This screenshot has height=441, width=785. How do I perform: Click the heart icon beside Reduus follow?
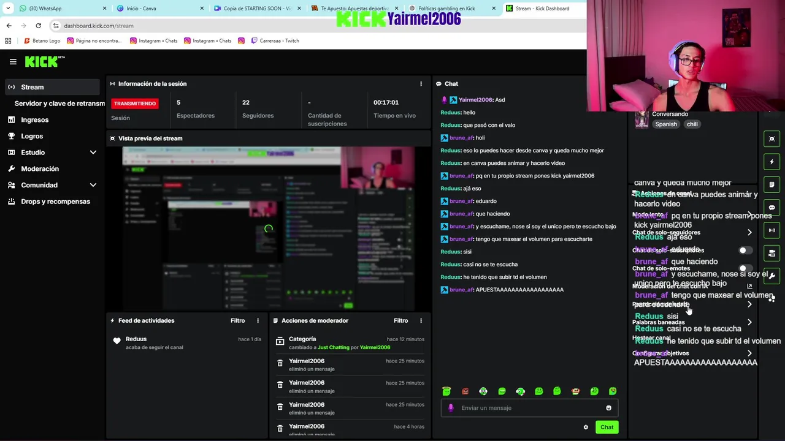[117, 341]
